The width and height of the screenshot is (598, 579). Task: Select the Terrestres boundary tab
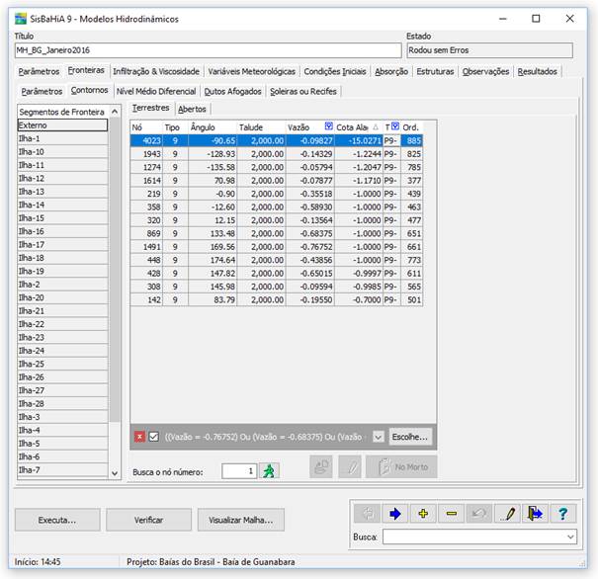tap(150, 108)
